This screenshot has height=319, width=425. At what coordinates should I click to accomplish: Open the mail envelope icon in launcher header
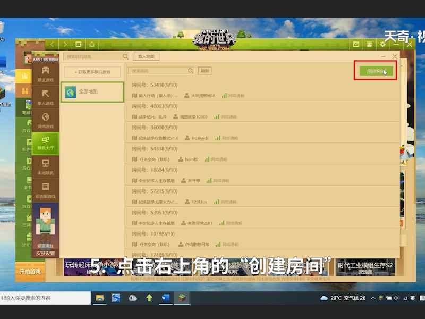click(356, 44)
